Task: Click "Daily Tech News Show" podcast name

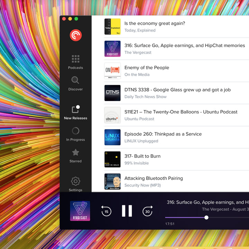Action: pos(146,97)
